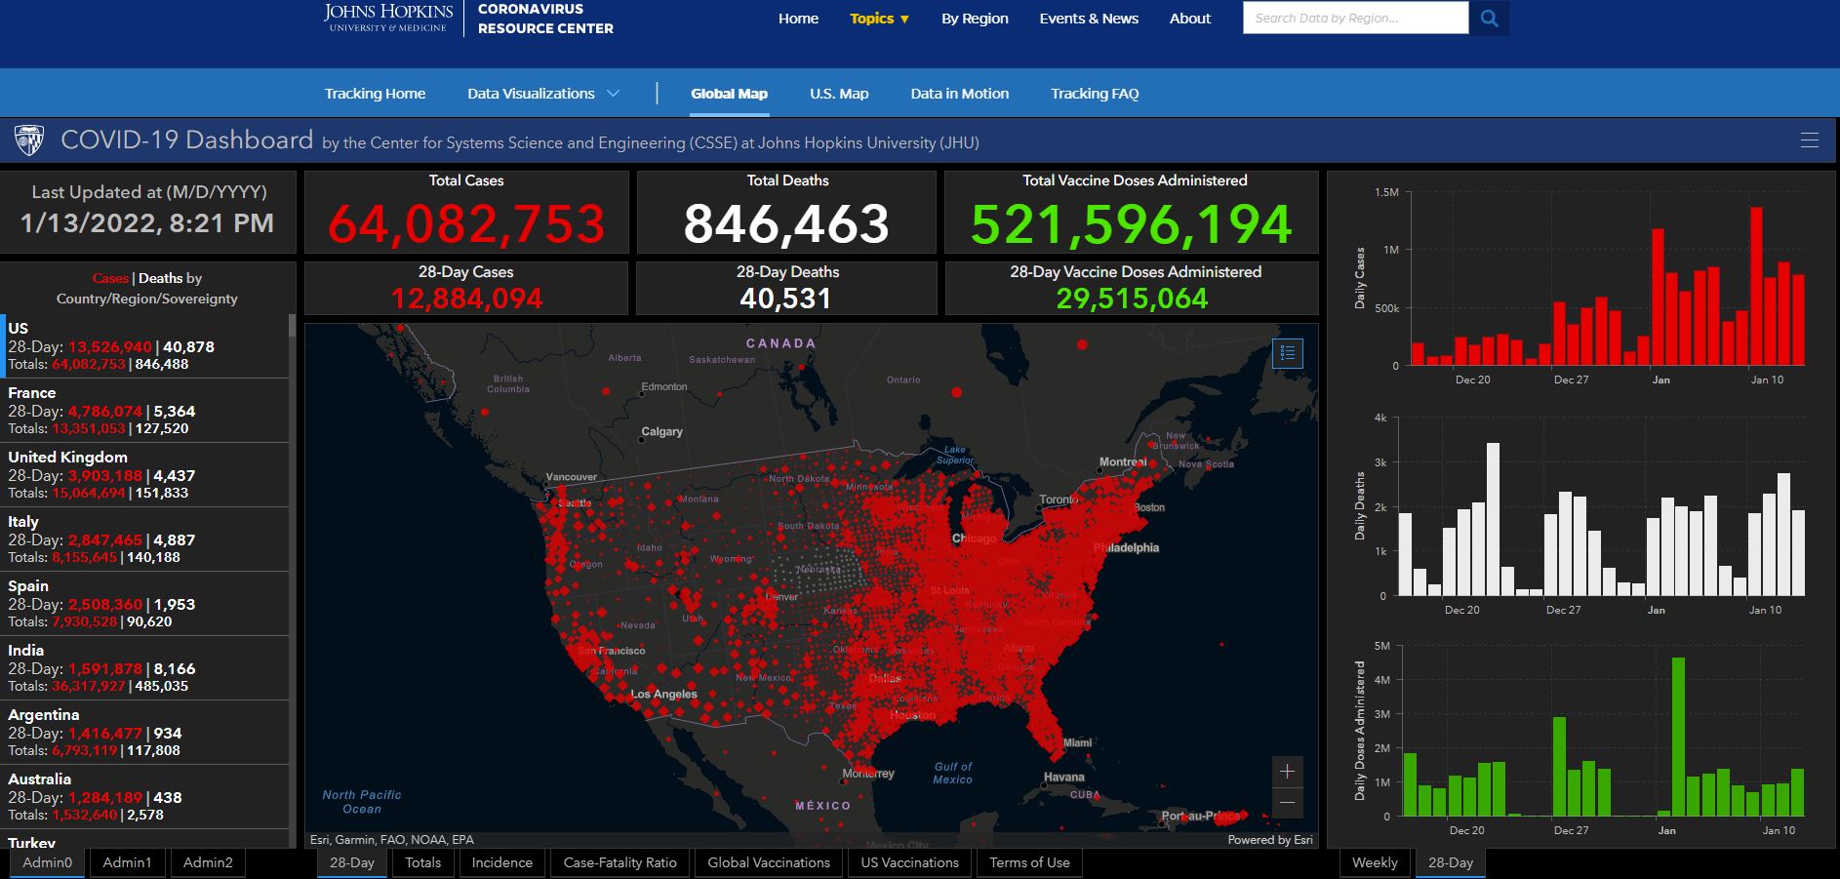Open the Terms of Use tab
Viewport: 1840px width, 879px height.
pos(1029,862)
